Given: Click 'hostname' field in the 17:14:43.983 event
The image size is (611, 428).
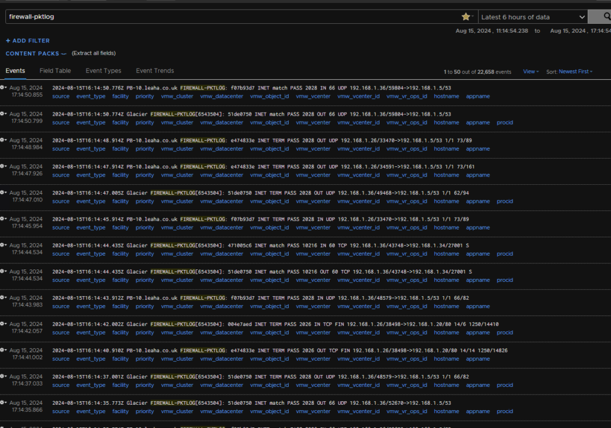Looking at the screenshot, I should click(x=446, y=306).
